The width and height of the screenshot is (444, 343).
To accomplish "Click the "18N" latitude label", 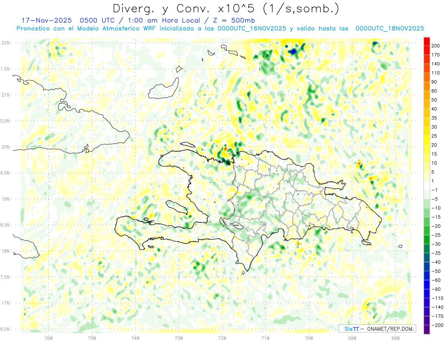I will (6, 251).
